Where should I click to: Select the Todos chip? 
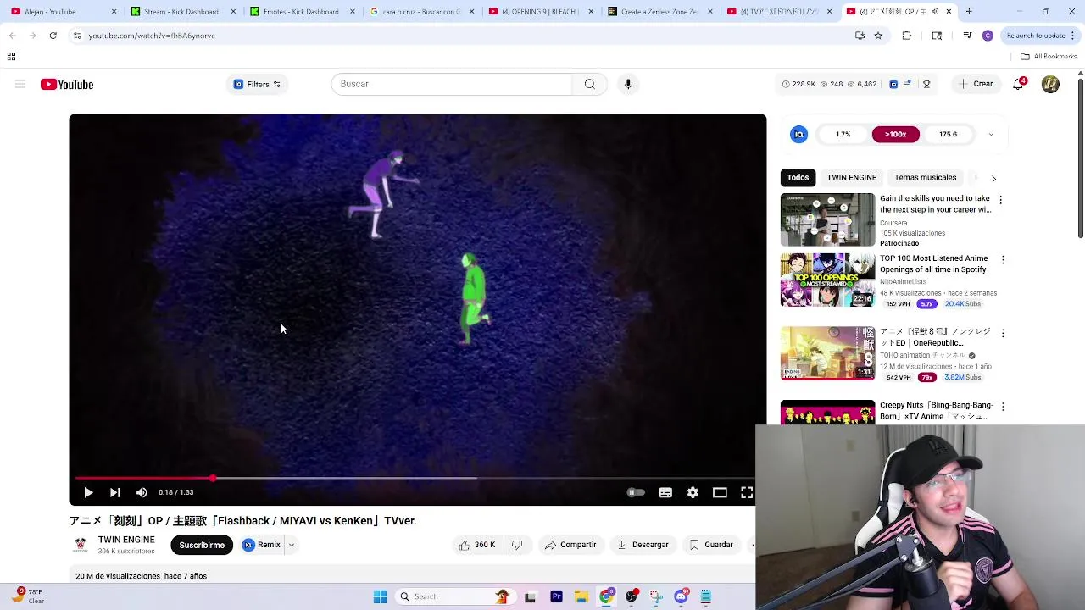coord(798,177)
